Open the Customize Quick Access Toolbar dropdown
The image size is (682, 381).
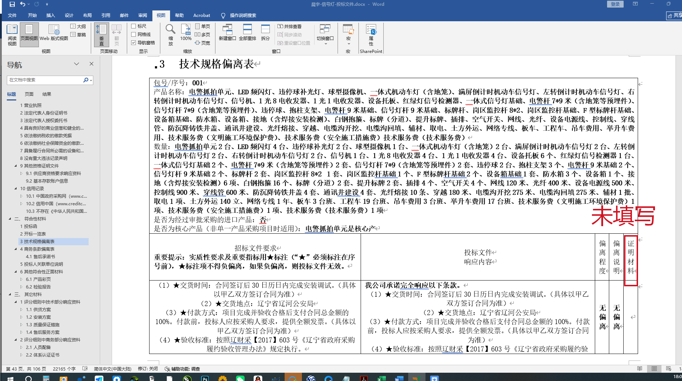pyautogui.click(x=47, y=4)
